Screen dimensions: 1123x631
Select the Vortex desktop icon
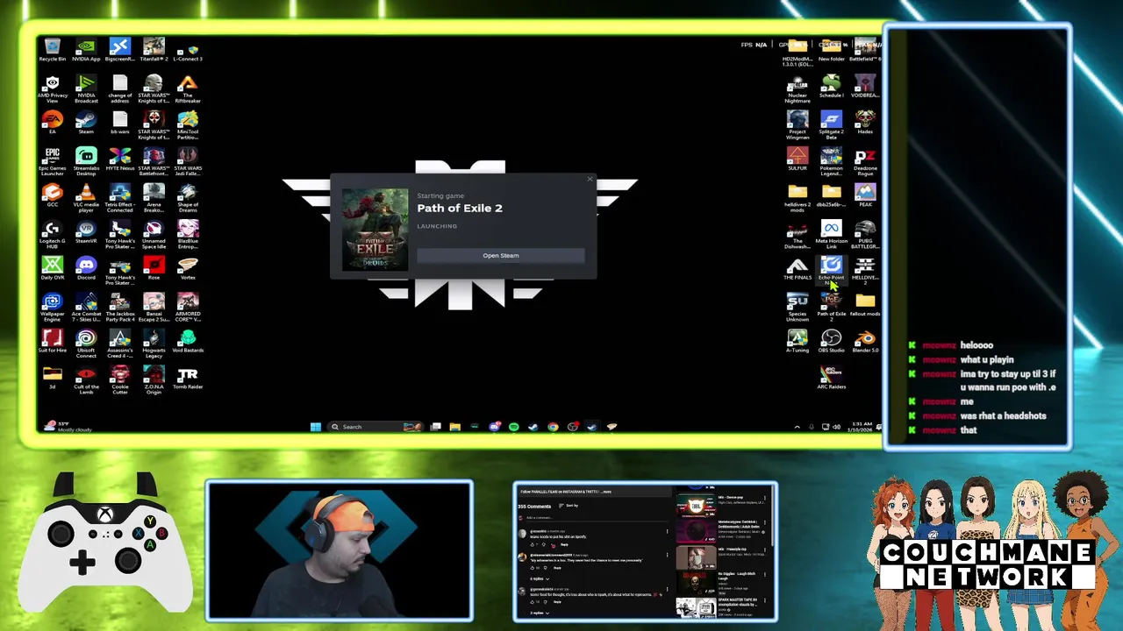click(x=188, y=268)
